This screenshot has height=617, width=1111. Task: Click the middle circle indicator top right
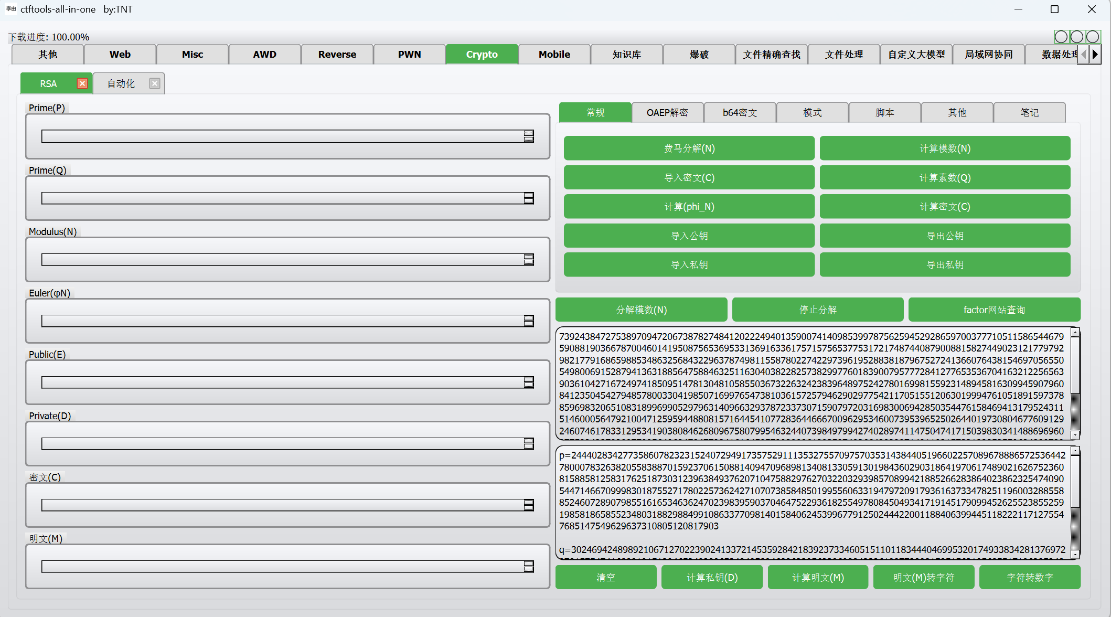(x=1077, y=37)
